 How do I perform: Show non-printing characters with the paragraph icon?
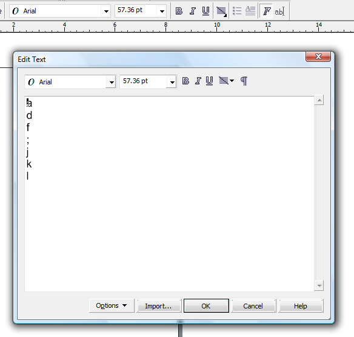click(x=244, y=81)
